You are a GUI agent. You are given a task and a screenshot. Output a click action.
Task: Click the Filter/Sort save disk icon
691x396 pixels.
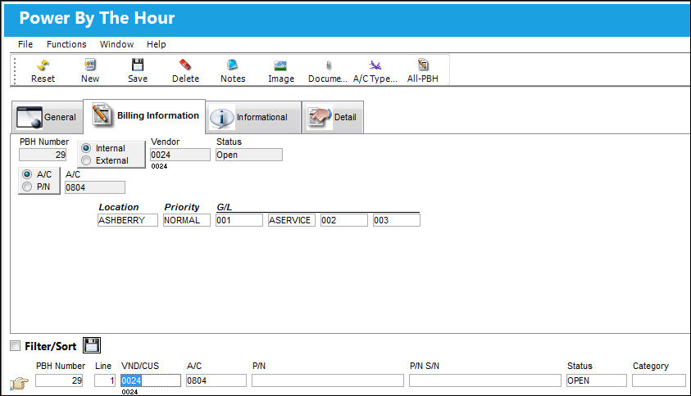[92, 345]
